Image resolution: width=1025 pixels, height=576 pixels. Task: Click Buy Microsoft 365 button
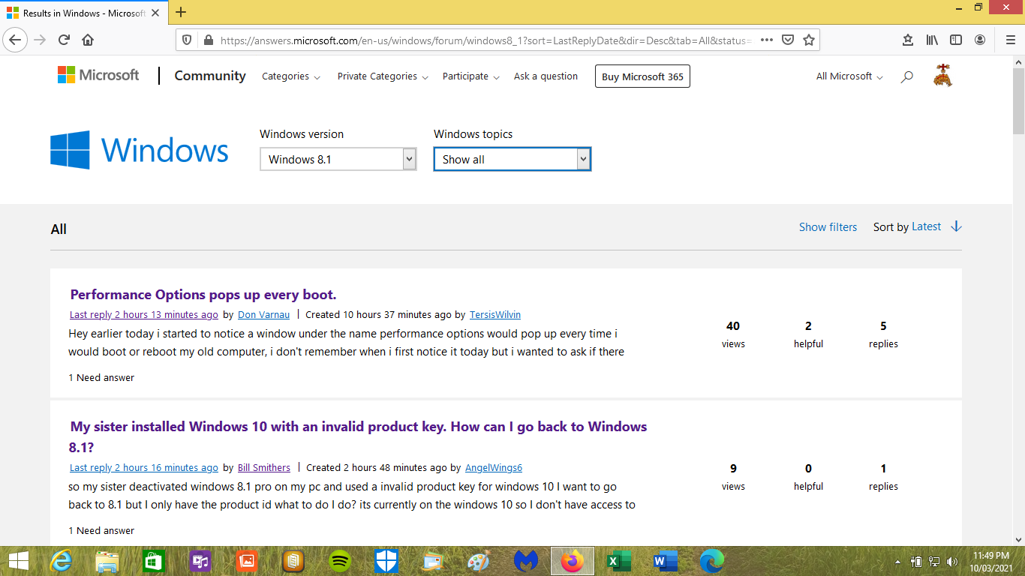pos(642,76)
